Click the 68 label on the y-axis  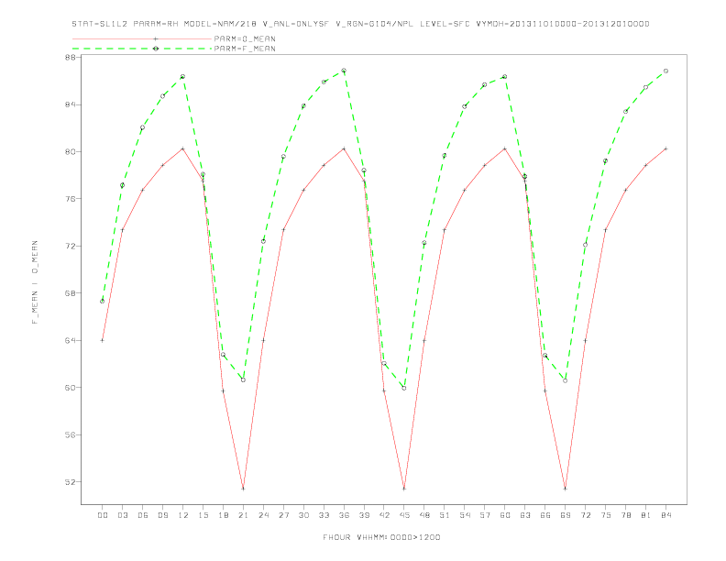click(x=71, y=293)
